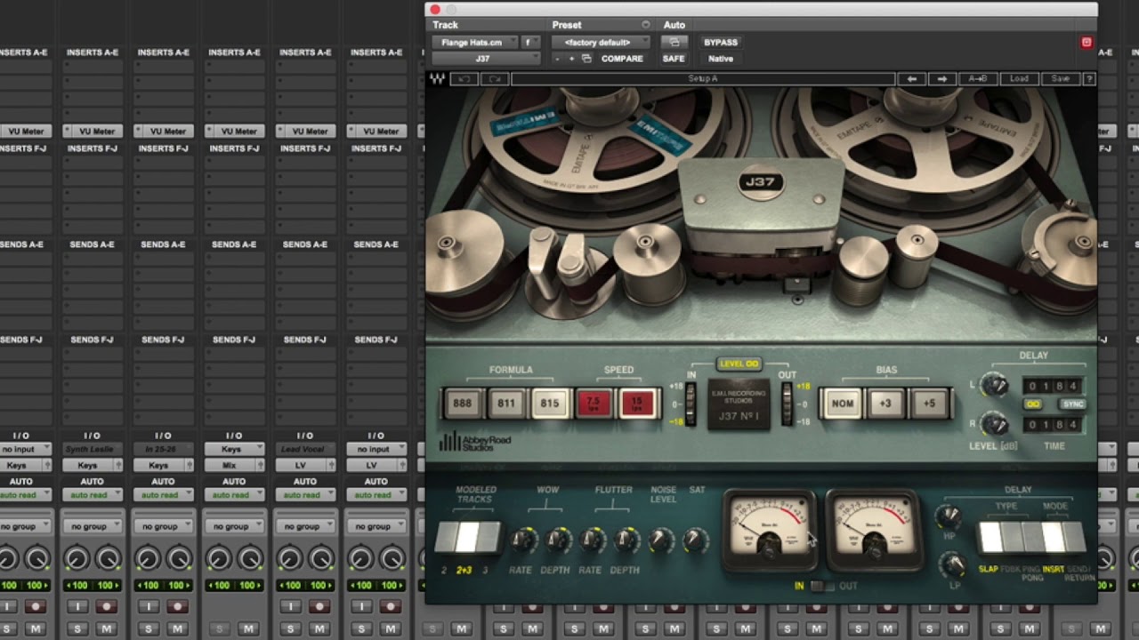Image resolution: width=1139 pixels, height=640 pixels.
Task: Copy setup A to B
Action: point(977,79)
